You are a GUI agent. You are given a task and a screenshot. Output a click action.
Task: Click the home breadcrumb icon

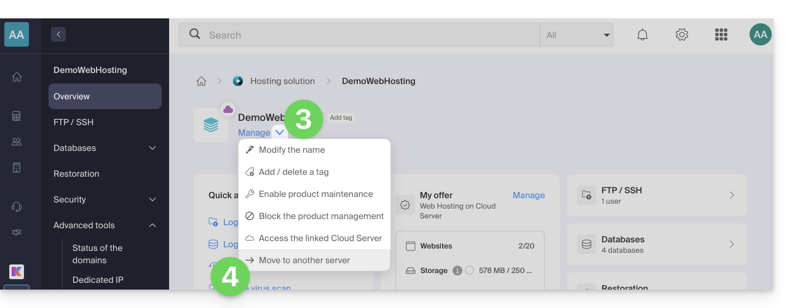(x=201, y=81)
